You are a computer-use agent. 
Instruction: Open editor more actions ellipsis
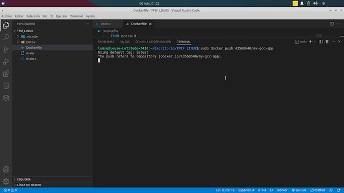338,24
